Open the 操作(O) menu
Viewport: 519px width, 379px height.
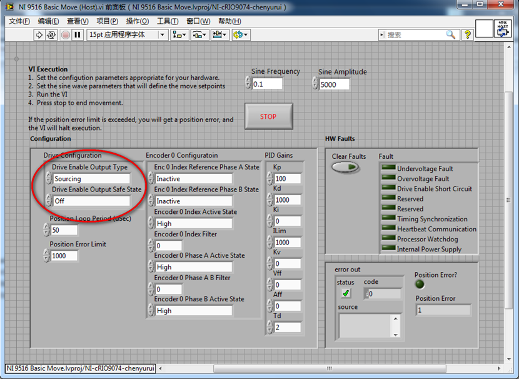tap(138, 21)
